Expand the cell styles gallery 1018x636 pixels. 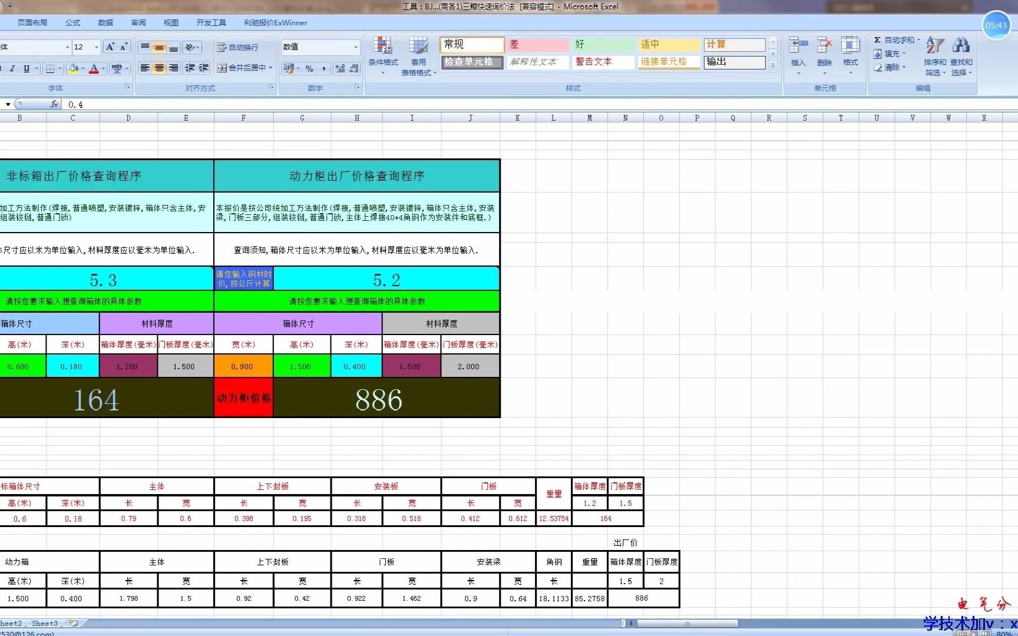tap(773, 67)
